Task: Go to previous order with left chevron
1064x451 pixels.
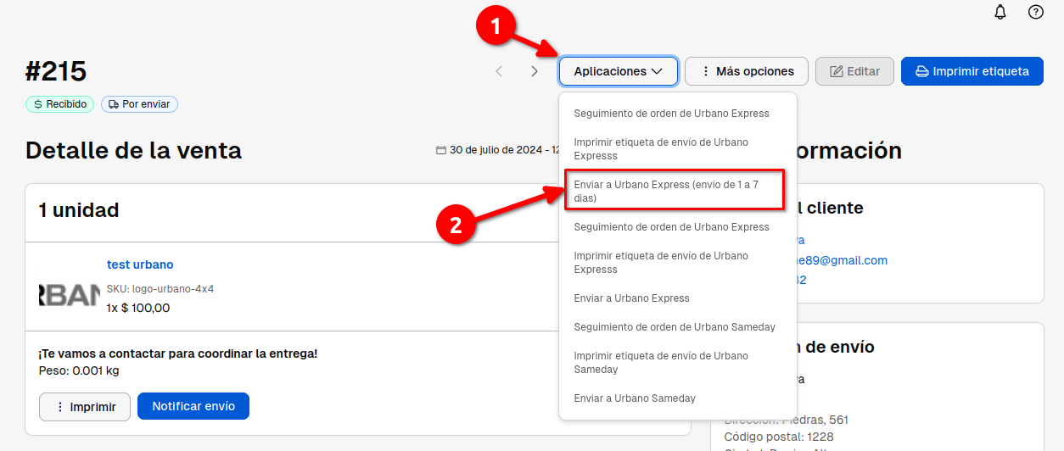Action: (x=499, y=71)
